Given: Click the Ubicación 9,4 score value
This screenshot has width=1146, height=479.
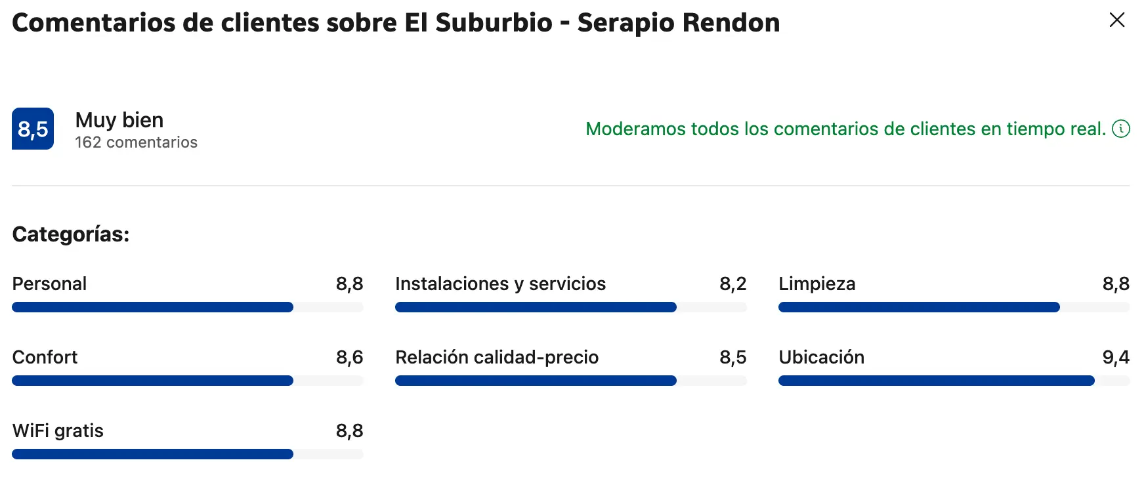Looking at the screenshot, I should (1116, 357).
